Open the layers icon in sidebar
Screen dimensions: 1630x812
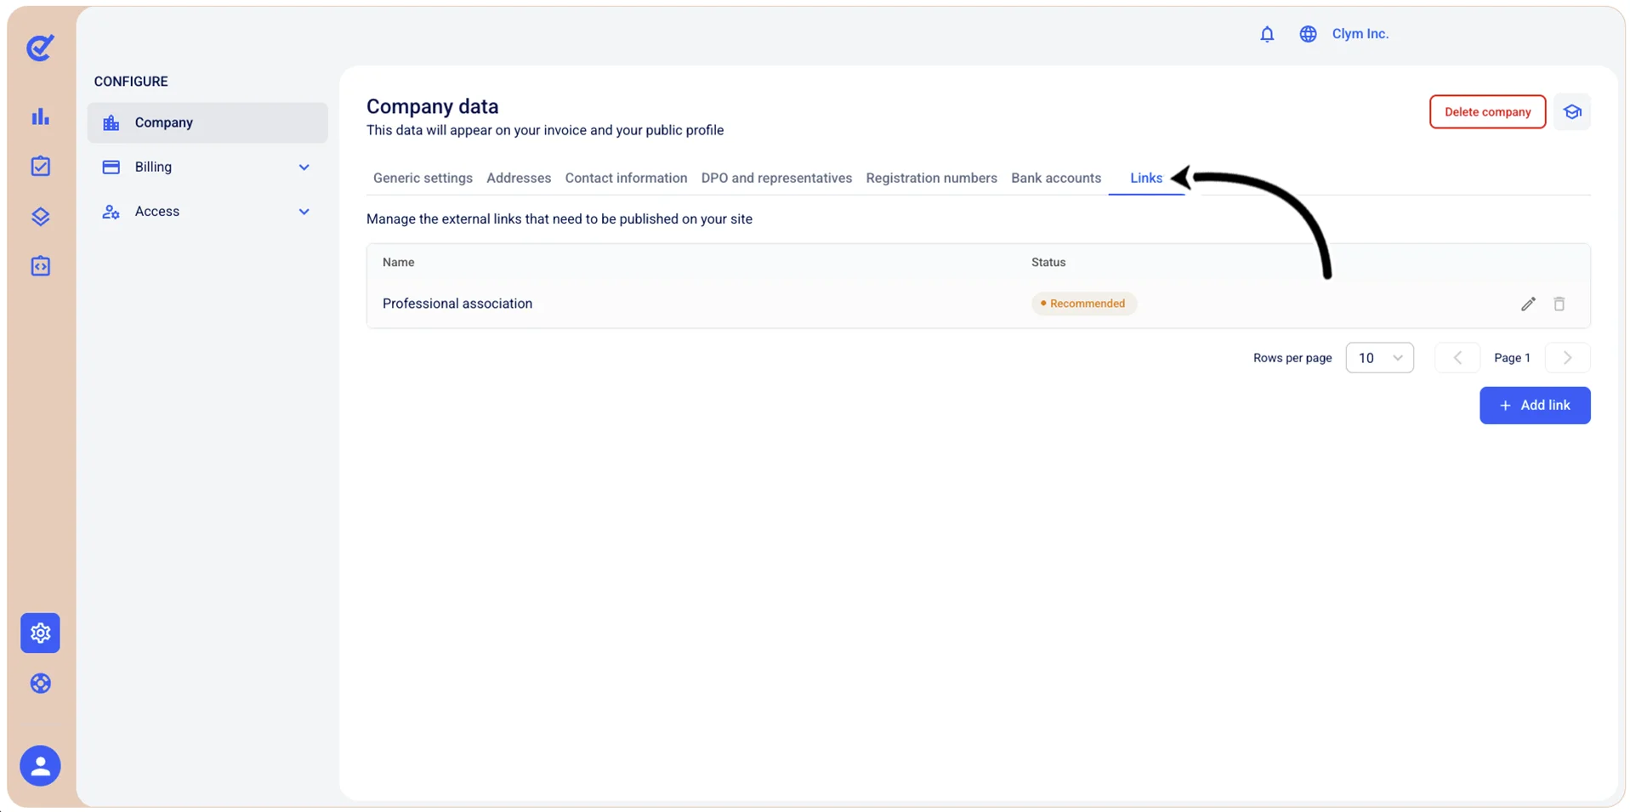[x=40, y=216]
